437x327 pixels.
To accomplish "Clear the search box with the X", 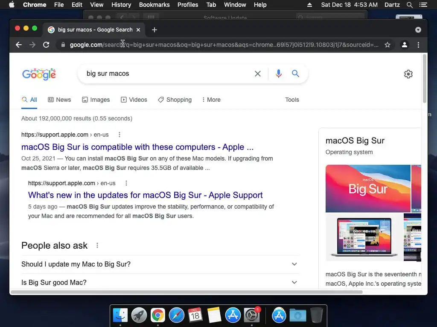I will (258, 74).
